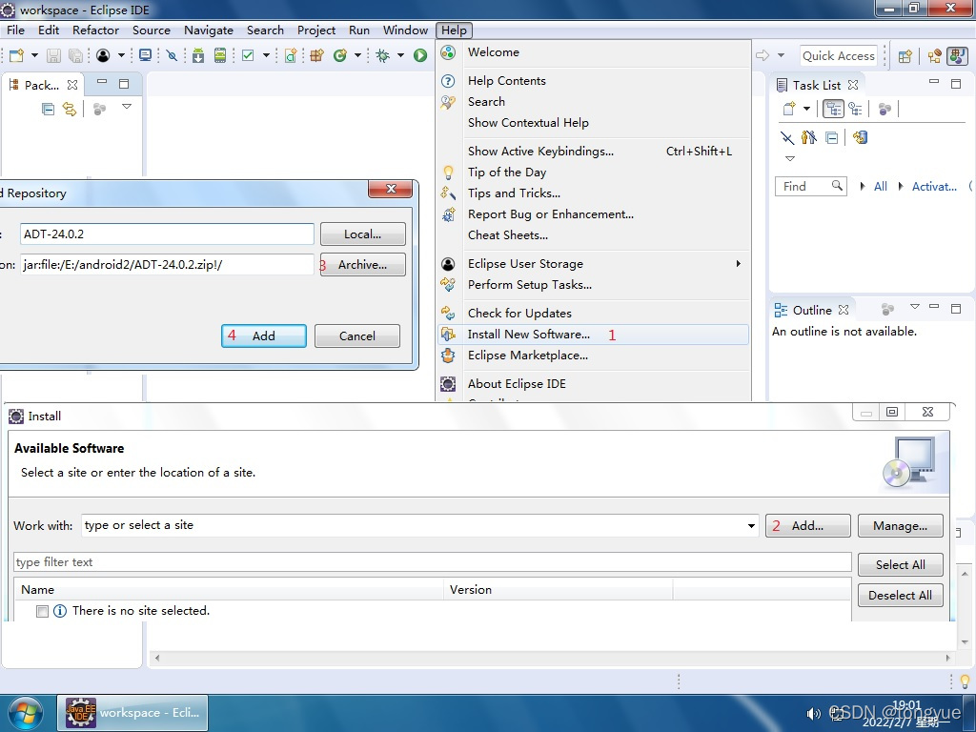This screenshot has height=732, width=976.
Task: Click the Quick Access field
Action: 838,56
